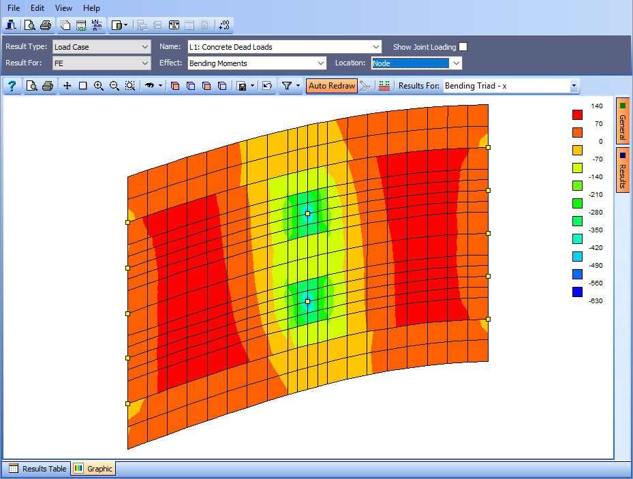This screenshot has height=479, width=633.
Task: Open the View menu
Action: pos(63,8)
